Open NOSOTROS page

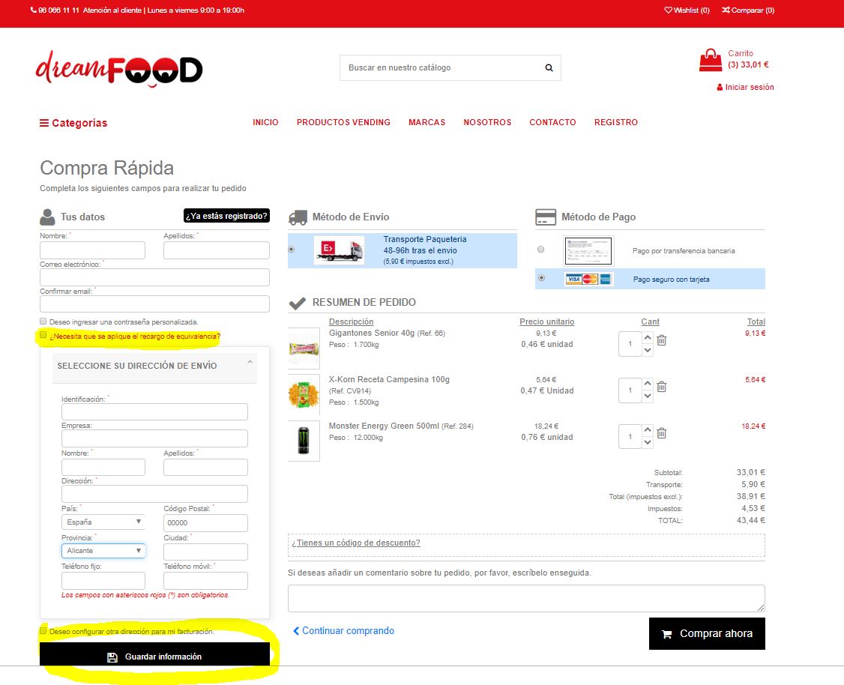[x=487, y=122]
